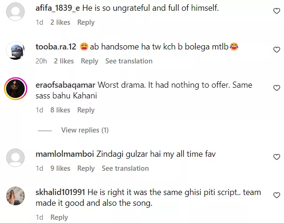The image size is (284, 223).
Task: View the 8 likes on eraofsabaqamar's comment
Action: [60, 110]
